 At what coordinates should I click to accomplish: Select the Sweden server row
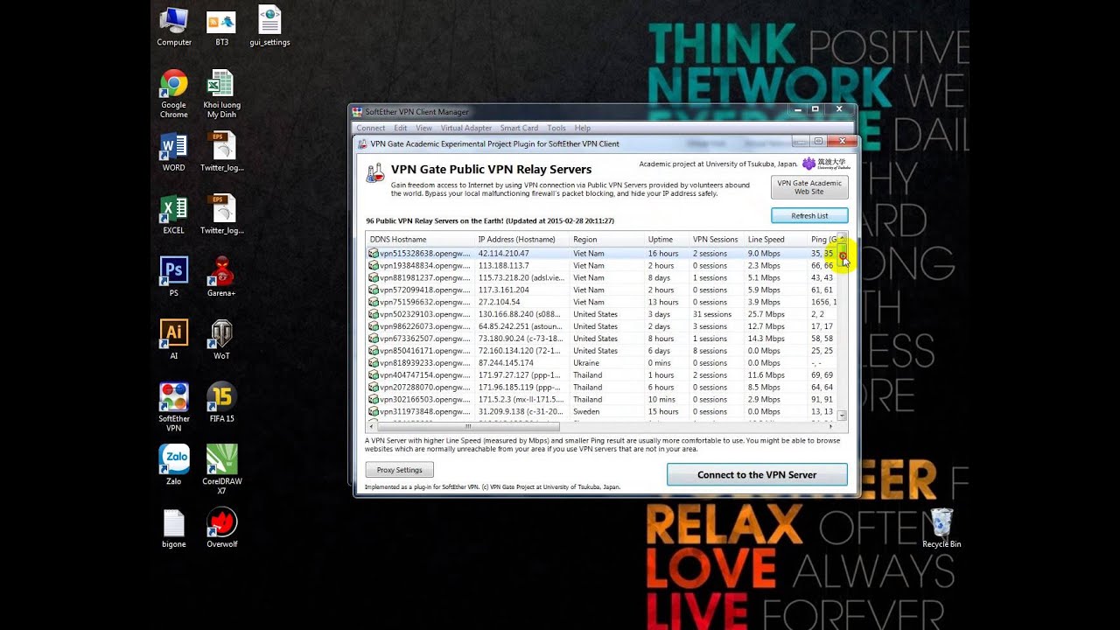[601, 412]
